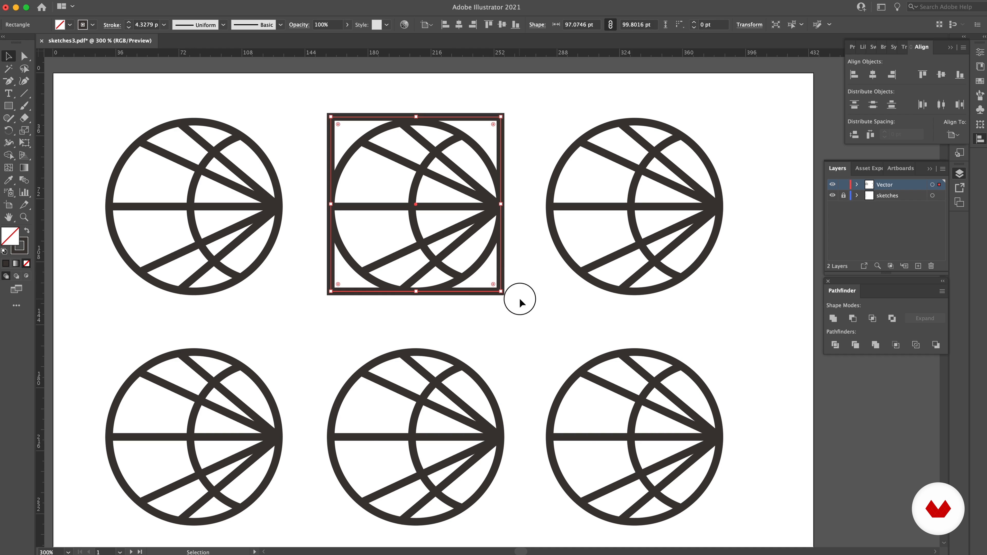This screenshot has width=987, height=555.
Task: Click Horizontal Align Left in Align panel
Action: click(854, 75)
